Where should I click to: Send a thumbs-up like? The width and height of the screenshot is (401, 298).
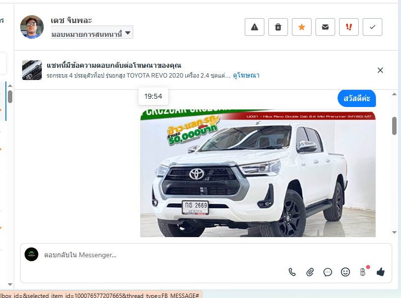(380, 272)
